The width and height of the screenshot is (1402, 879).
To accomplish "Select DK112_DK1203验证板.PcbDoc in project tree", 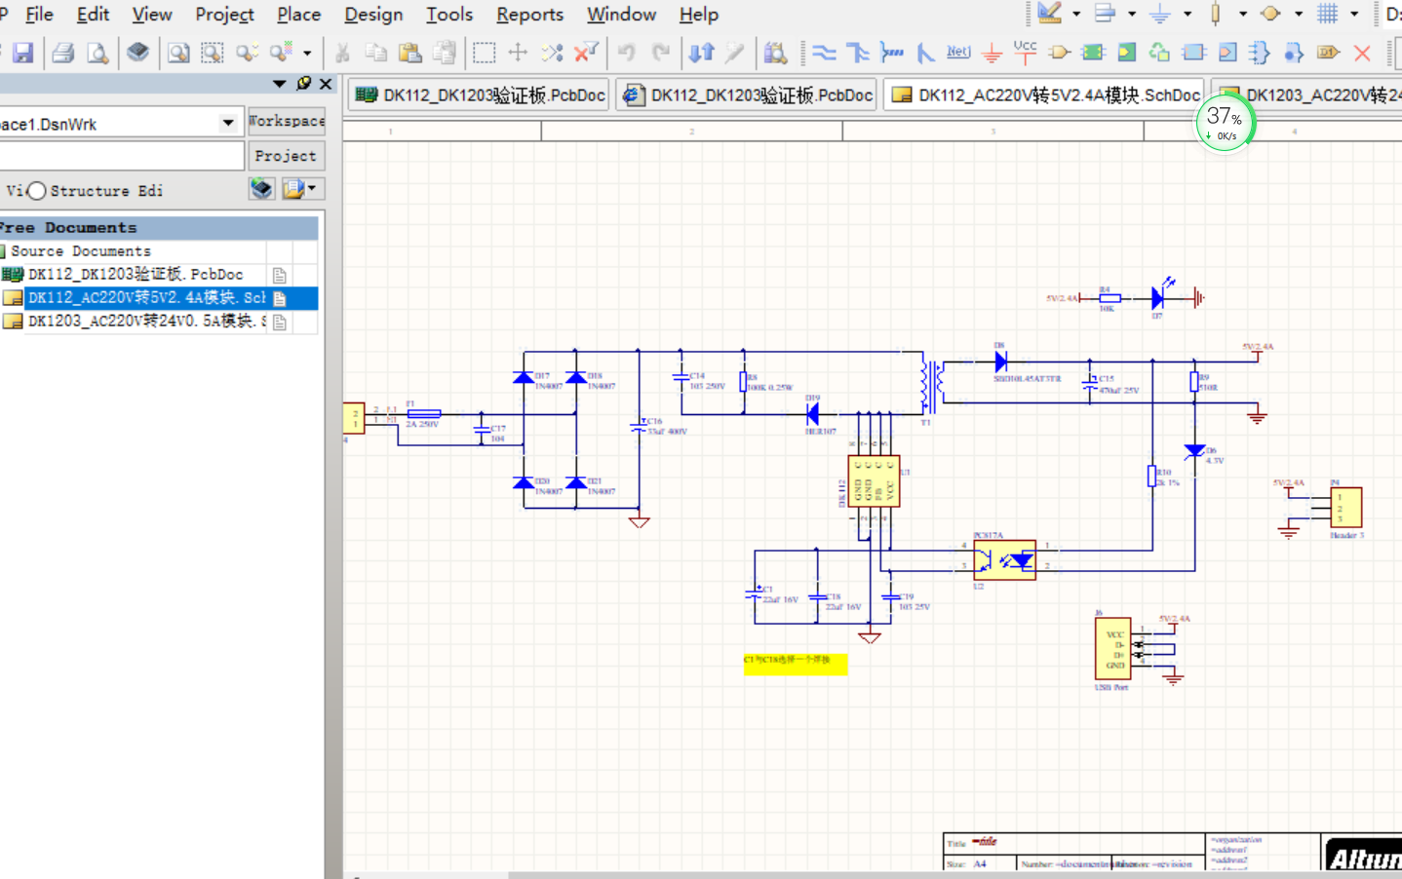I will pos(135,275).
